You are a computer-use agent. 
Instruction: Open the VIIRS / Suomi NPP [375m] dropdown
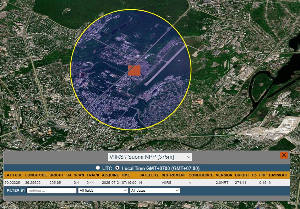[150, 157]
